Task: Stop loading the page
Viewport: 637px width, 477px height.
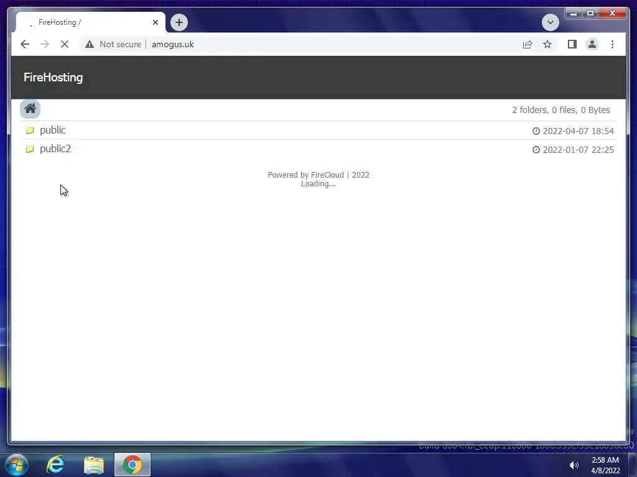Action: tap(65, 44)
